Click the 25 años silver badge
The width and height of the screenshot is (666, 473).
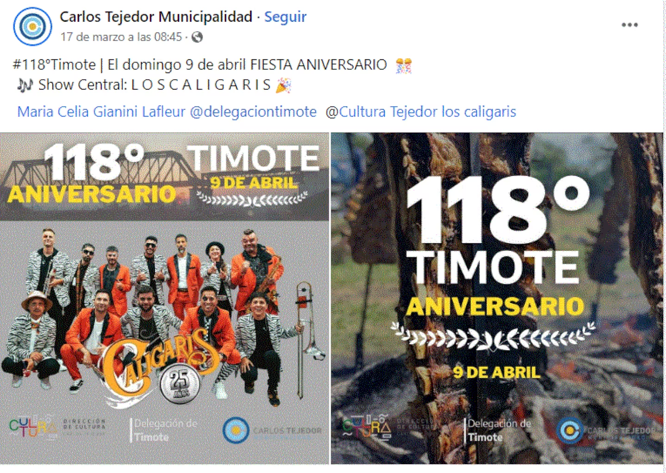click(176, 385)
